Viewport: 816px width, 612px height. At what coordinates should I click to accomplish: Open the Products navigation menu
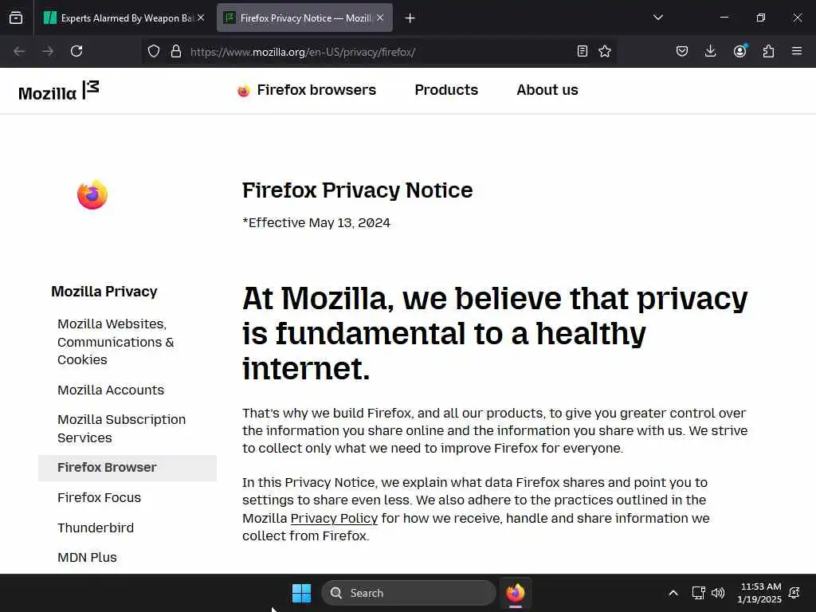pos(446,90)
